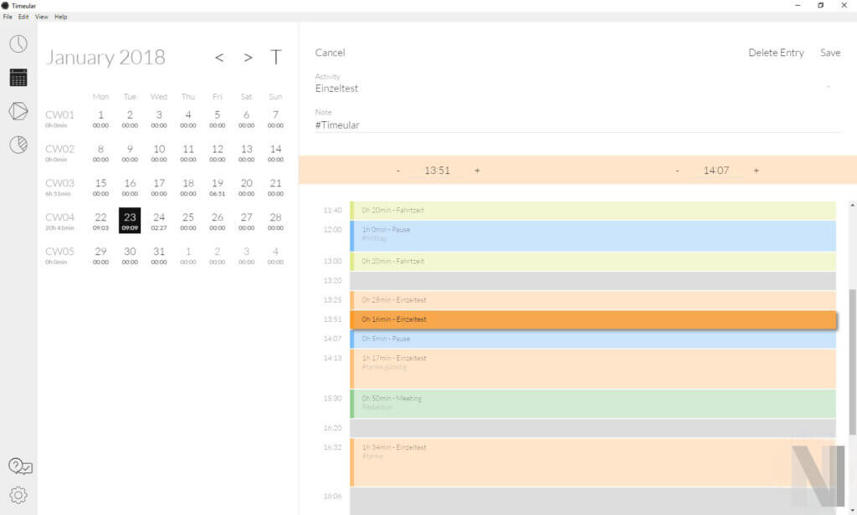The image size is (857, 515).
Task: Increase end time 14:07 with plus
Action: pos(756,171)
